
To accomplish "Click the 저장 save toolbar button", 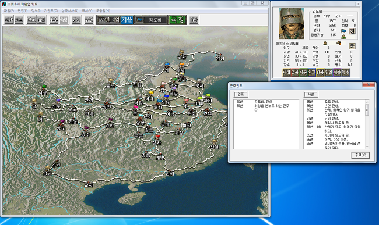I will [x=9, y=20].
